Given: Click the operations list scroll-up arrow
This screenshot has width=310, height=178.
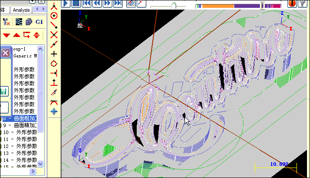Looking at the screenshot, I should point(40,49).
